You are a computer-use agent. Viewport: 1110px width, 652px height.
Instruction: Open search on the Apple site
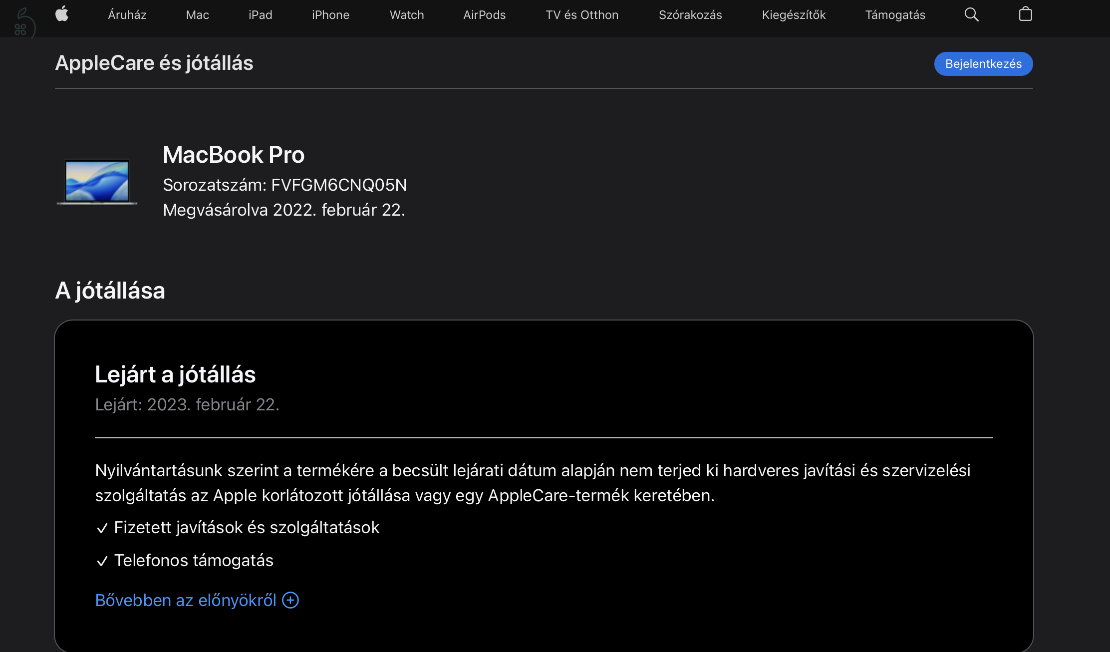[x=971, y=14]
